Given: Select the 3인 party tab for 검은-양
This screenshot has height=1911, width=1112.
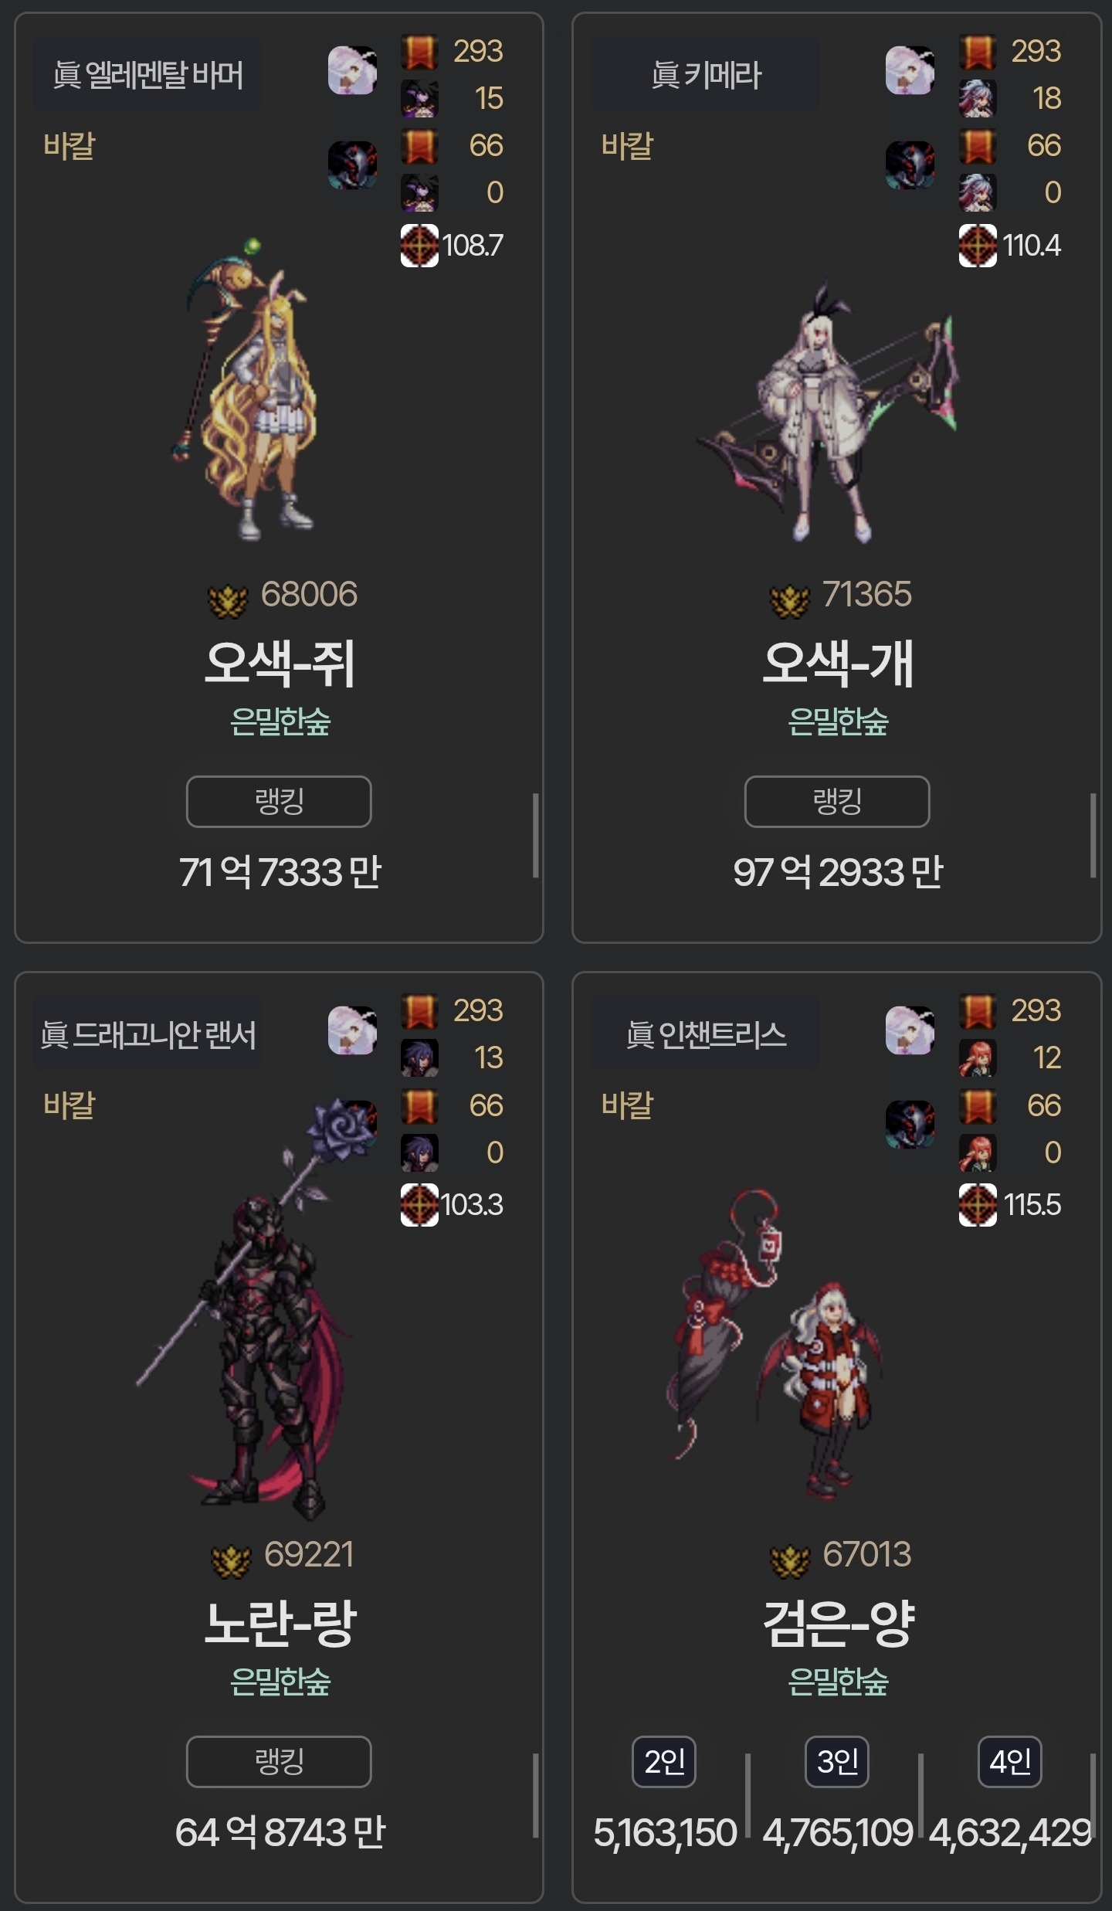Looking at the screenshot, I should (x=837, y=1761).
